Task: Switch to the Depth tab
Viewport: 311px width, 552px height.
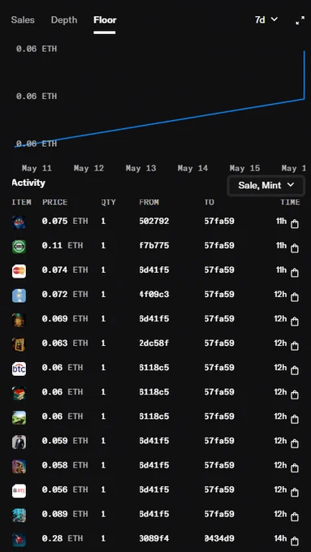Action: coord(64,20)
